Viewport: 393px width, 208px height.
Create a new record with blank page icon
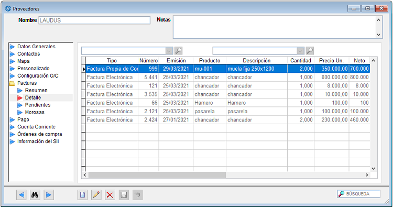pyautogui.click(x=82, y=195)
